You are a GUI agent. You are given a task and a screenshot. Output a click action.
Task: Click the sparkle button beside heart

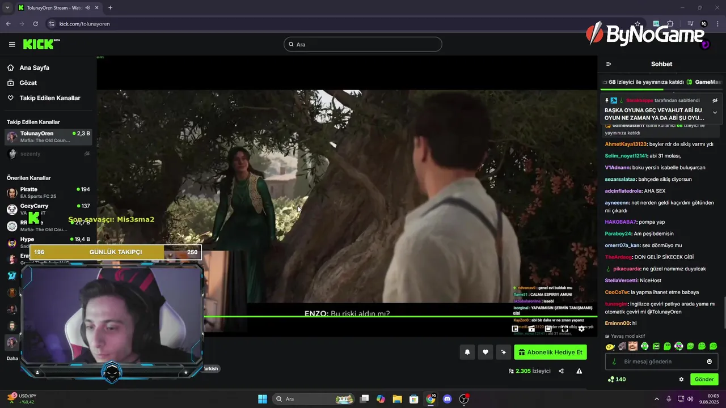tap(503, 352)
